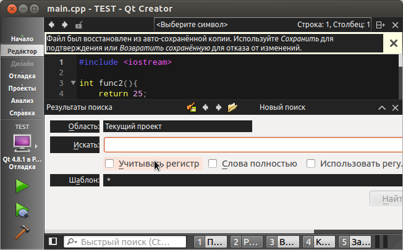Viewport: 403px width, 250px height.
Task: Open locator magnifier options menu
Action: pyautogui.click(x=72, y=242)
